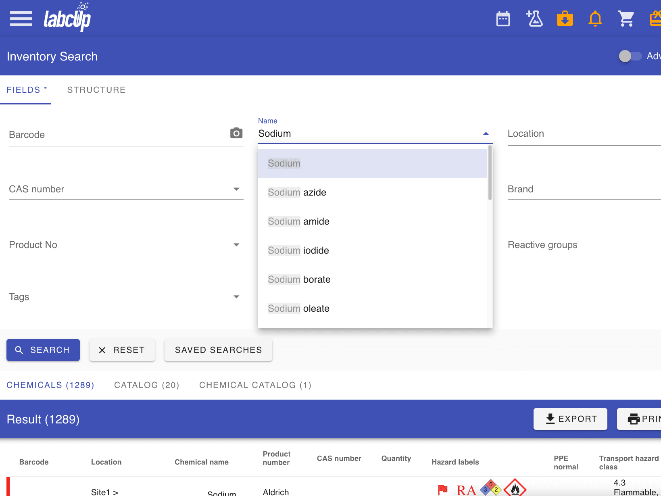Click the Search button
This screenshot has width=661, height=496.
(43, 350)
